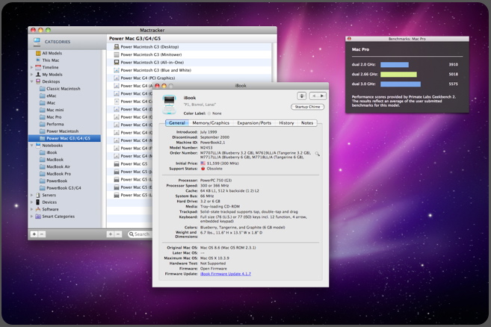Select All Models icon in sidebar

pyautogui.click(x=38, y=53)
